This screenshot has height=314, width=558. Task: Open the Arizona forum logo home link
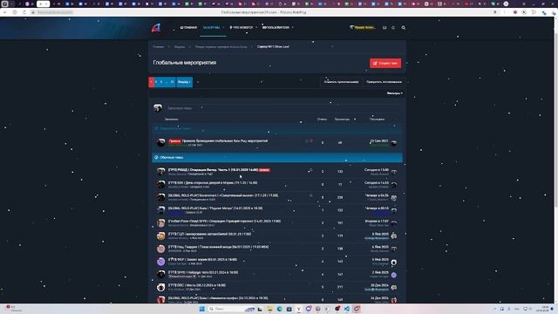[156, 27]
